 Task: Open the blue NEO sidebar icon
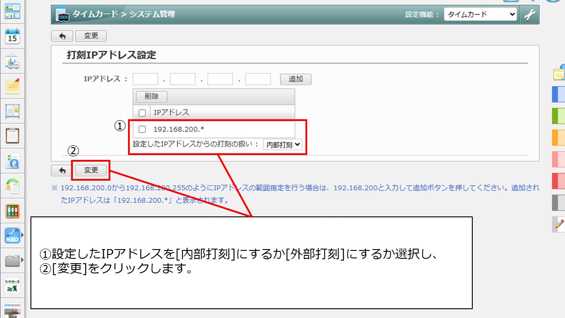[x=12, y=235]
